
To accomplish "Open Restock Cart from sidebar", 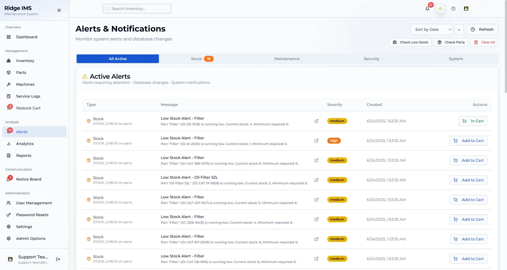I will [28, 108].
